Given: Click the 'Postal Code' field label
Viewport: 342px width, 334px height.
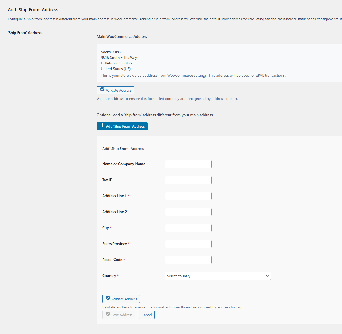Looking at the screenshot, I should point(112,260).
